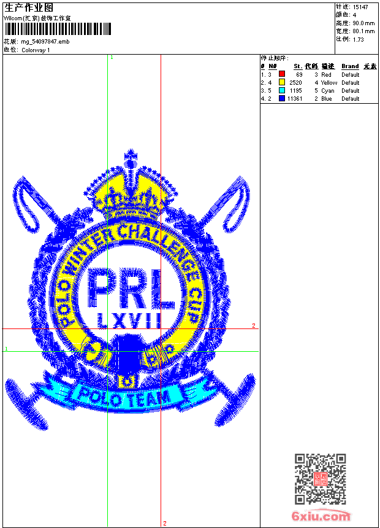The image size is (380, 528).
Task: Click the 'Red' description cell
Action: click(326, 74)
